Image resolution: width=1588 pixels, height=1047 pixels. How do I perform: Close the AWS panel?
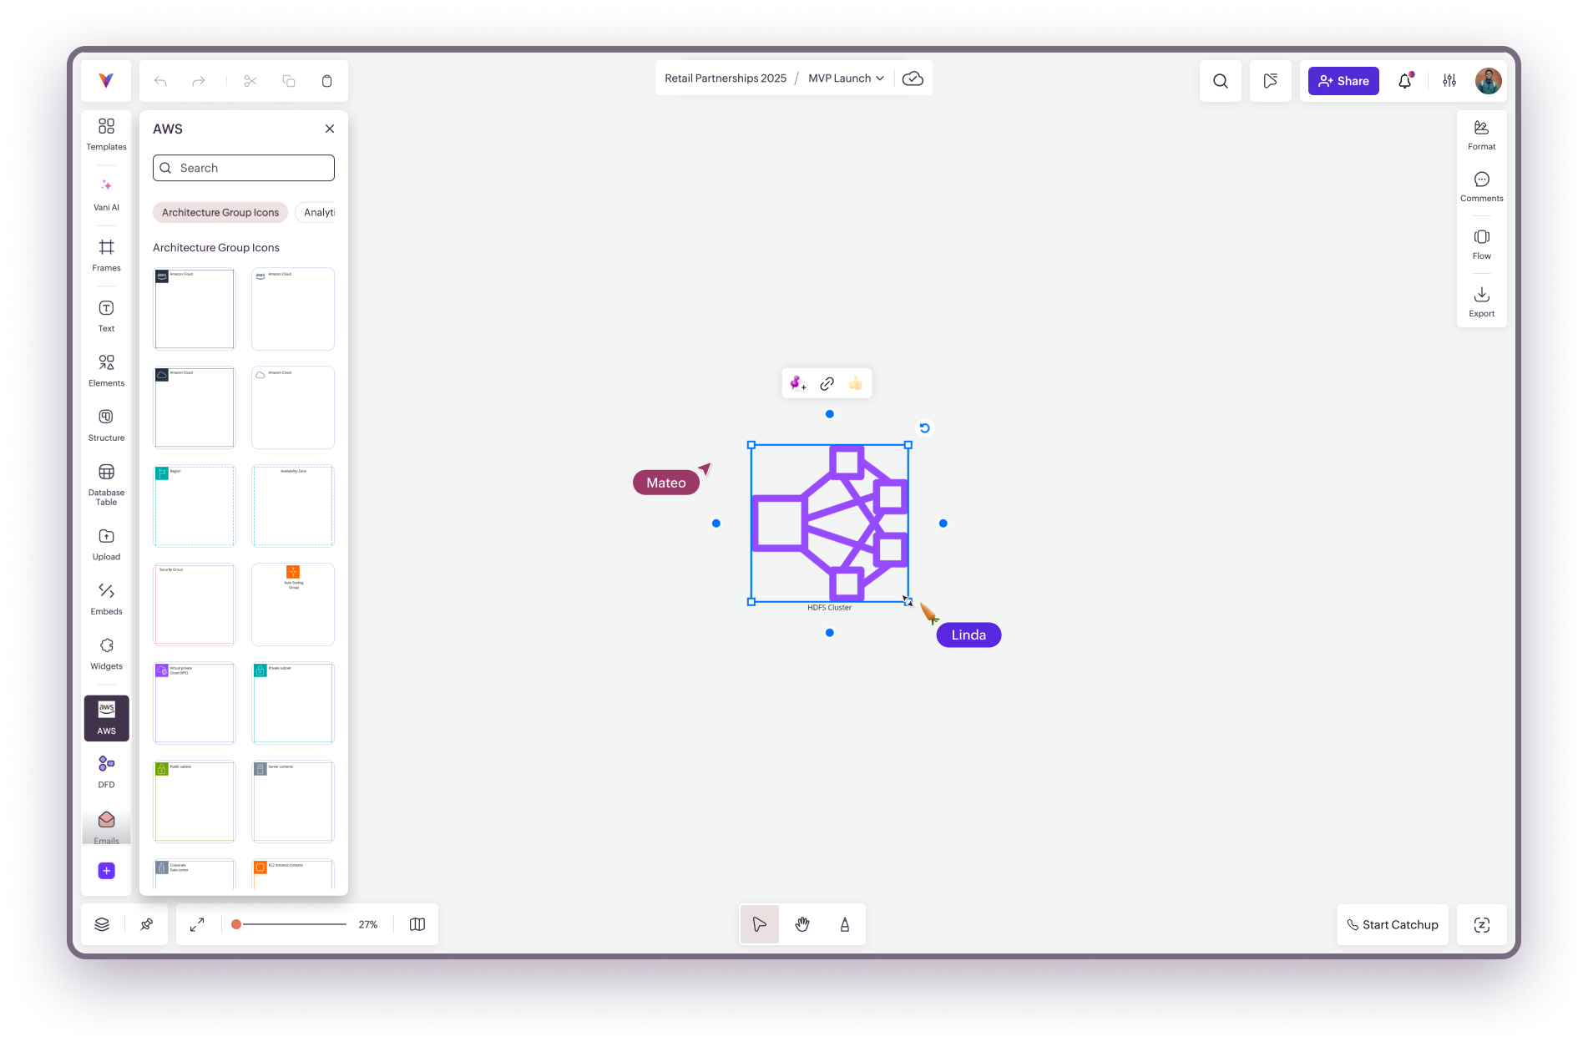[330, 129]
